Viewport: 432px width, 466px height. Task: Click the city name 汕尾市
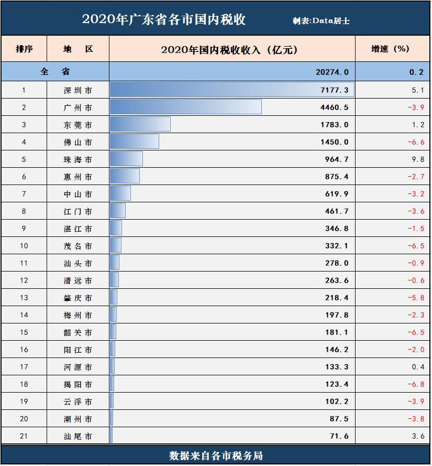[78, 436]
